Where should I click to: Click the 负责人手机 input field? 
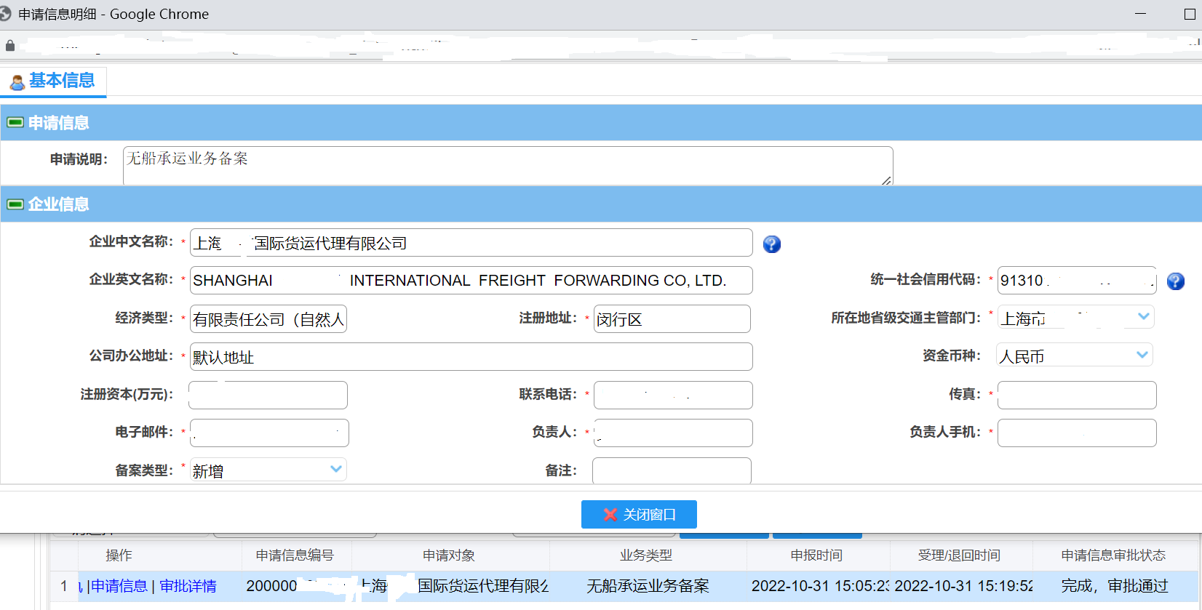(1077, 433)
